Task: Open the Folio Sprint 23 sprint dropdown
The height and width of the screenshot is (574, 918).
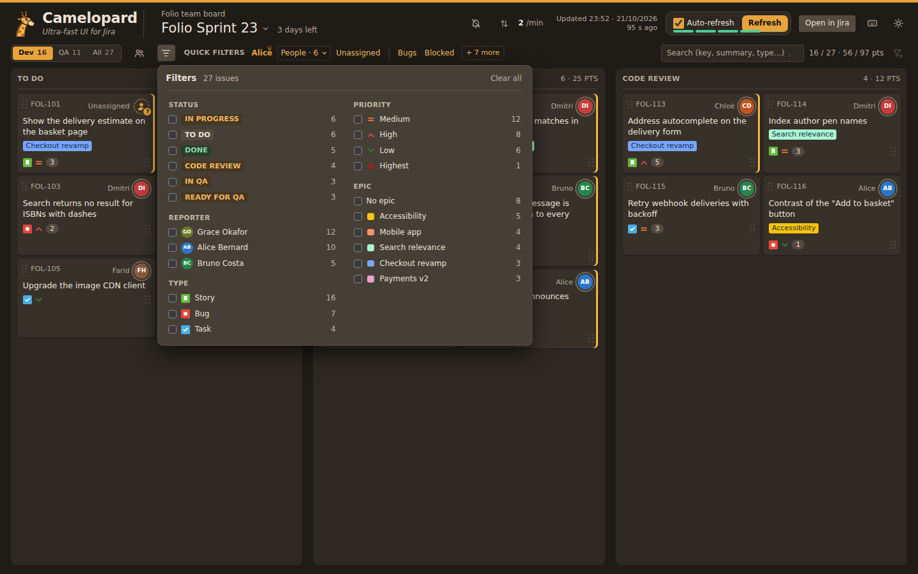Action: (x=215, y=28)
